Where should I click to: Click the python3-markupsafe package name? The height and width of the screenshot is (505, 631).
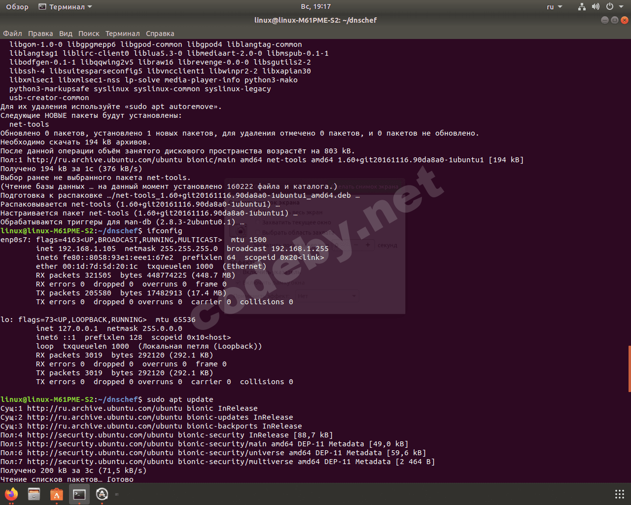pos(49,89)
